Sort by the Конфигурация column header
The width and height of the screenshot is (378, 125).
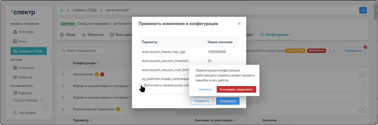tap(86, 63)
